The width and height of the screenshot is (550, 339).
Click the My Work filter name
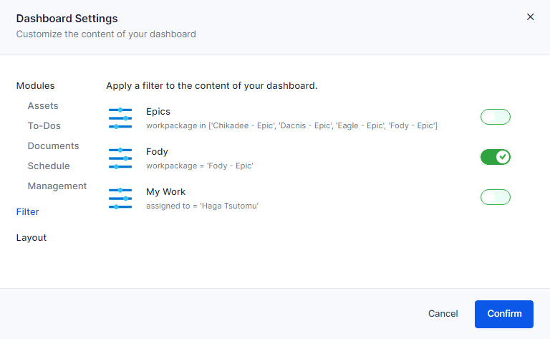[165, 192]
